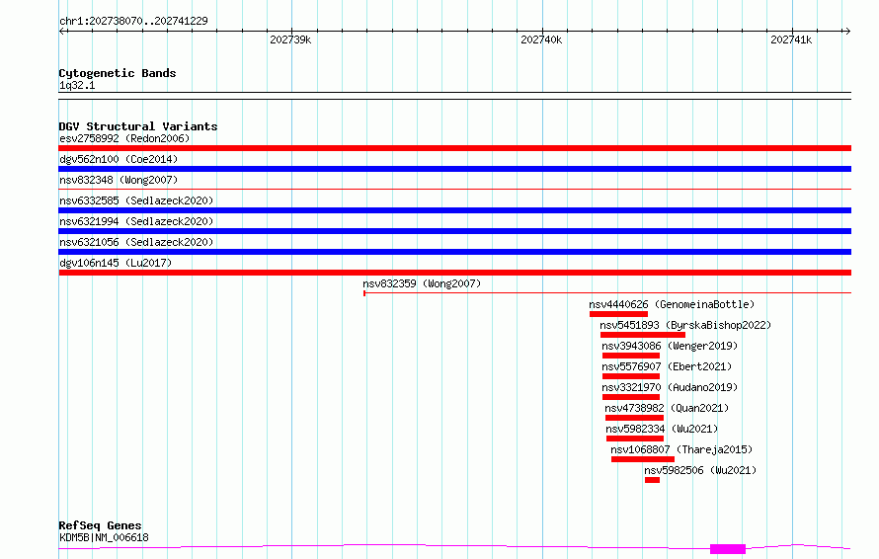Select the 1q32.1 cytogenetic band label
Viewport: 879px width, 559px height.
pyautogui.click(x=77, y=86)
